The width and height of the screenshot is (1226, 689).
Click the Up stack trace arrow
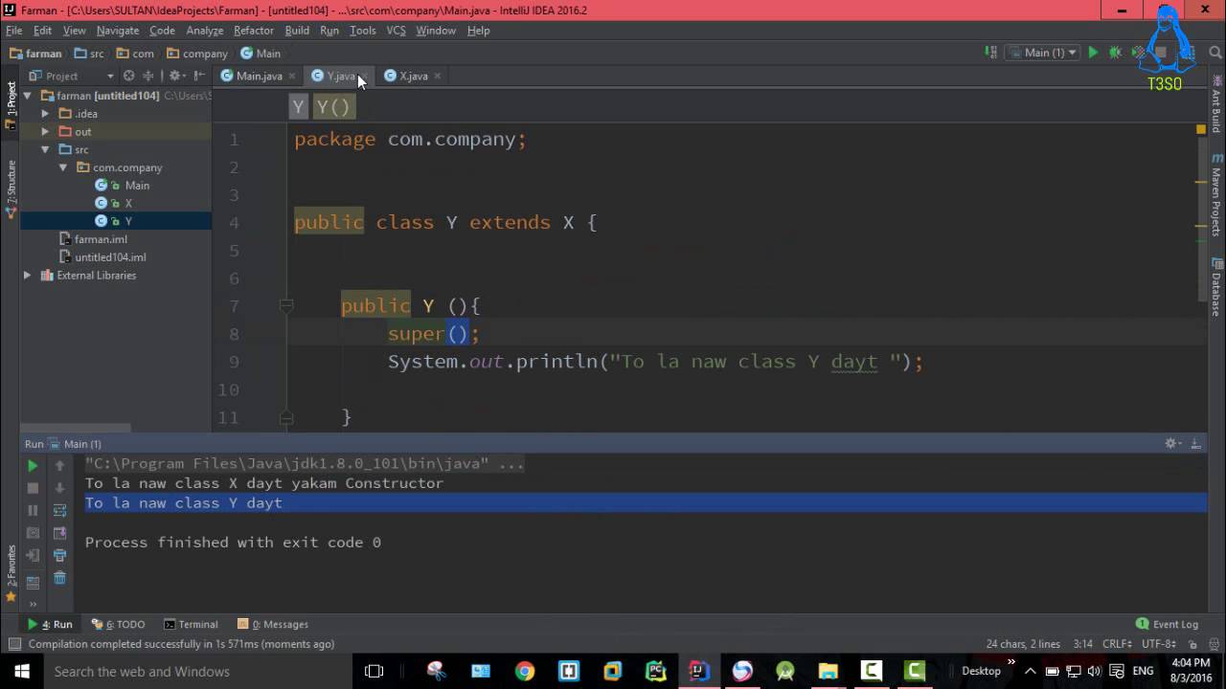pos(59,466)
